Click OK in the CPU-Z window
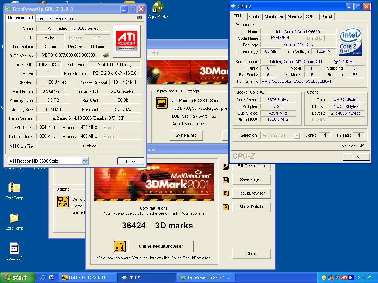This screenshot has width=378, height=283. tap(356, 157)
